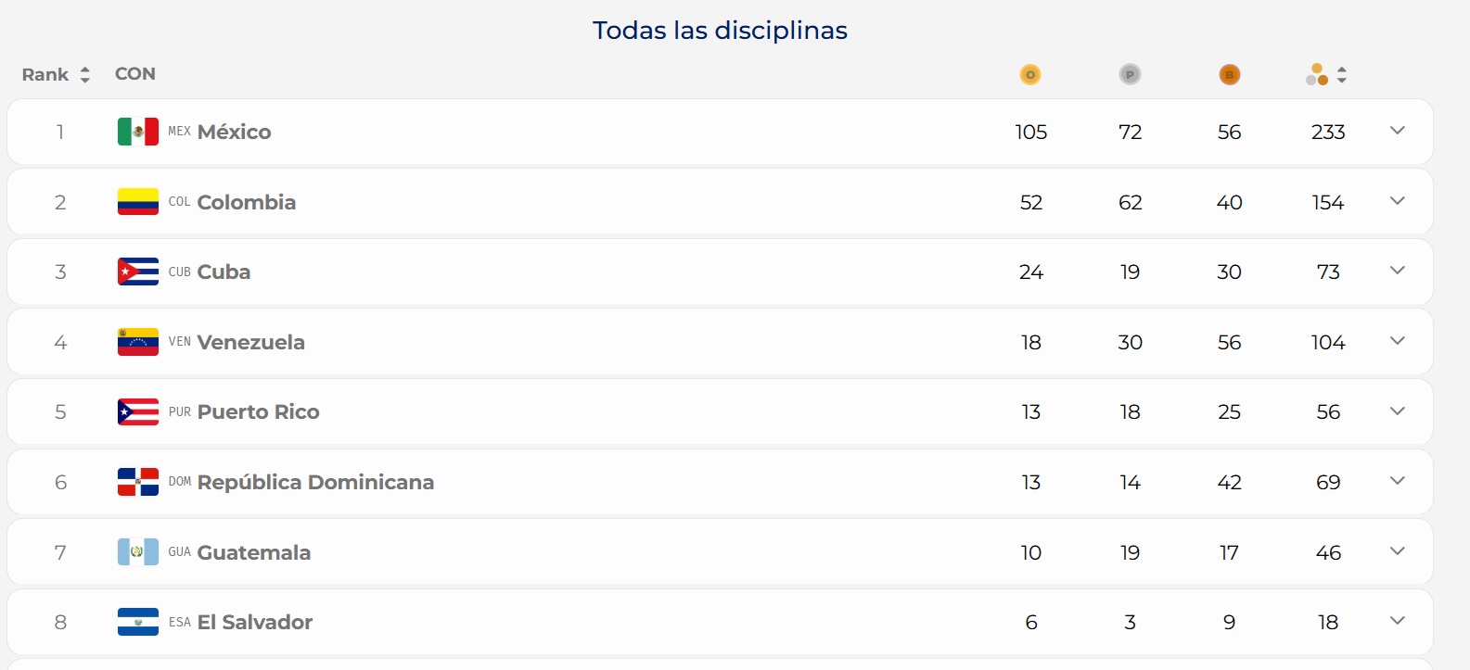This screenshot has width=1470, height=670.
Task: Expand México medal details chevron
Action: point(1398,131)
